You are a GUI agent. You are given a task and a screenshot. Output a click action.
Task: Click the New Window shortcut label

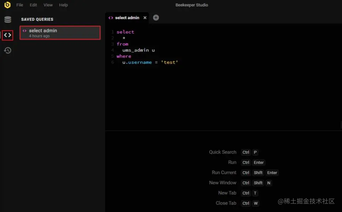pos(222,183)
